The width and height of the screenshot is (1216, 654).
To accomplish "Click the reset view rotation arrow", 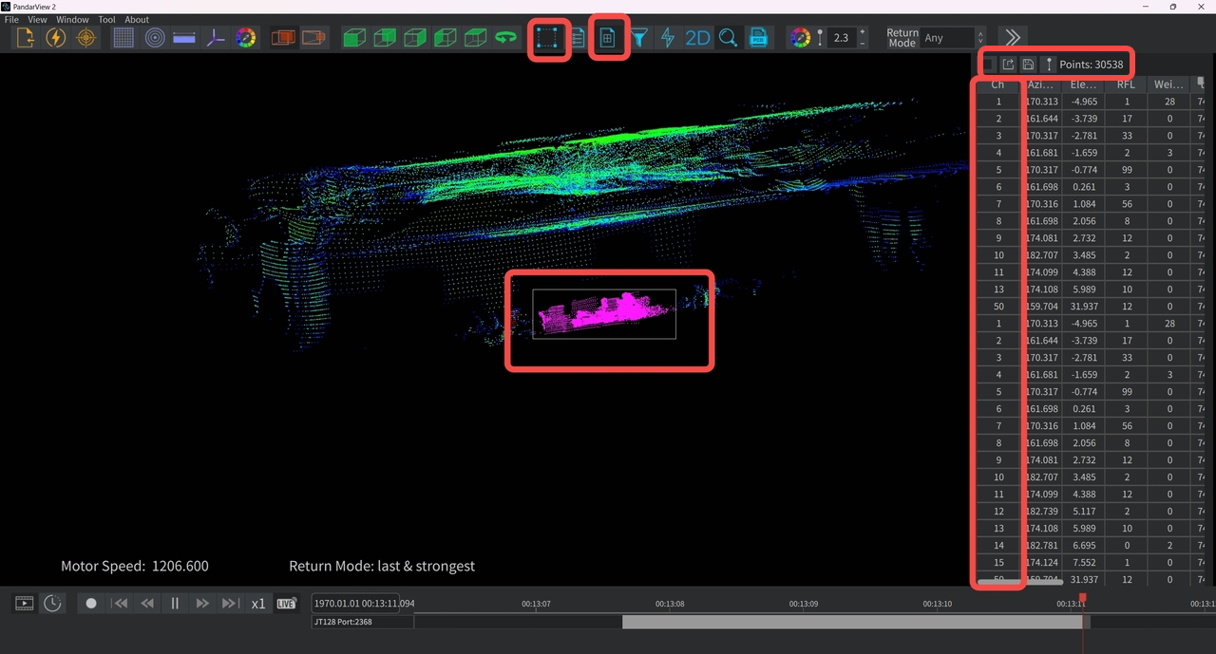I will 506,38.
